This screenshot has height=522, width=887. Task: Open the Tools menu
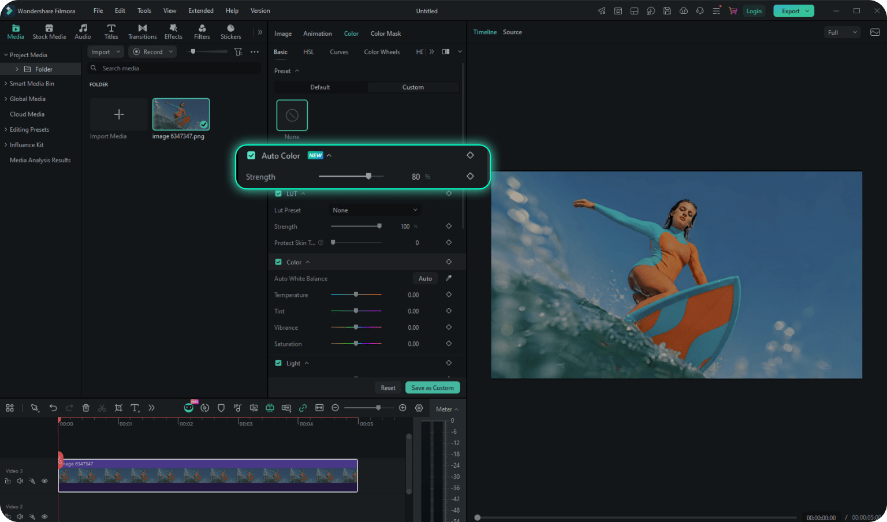click(x=144, y=10)
